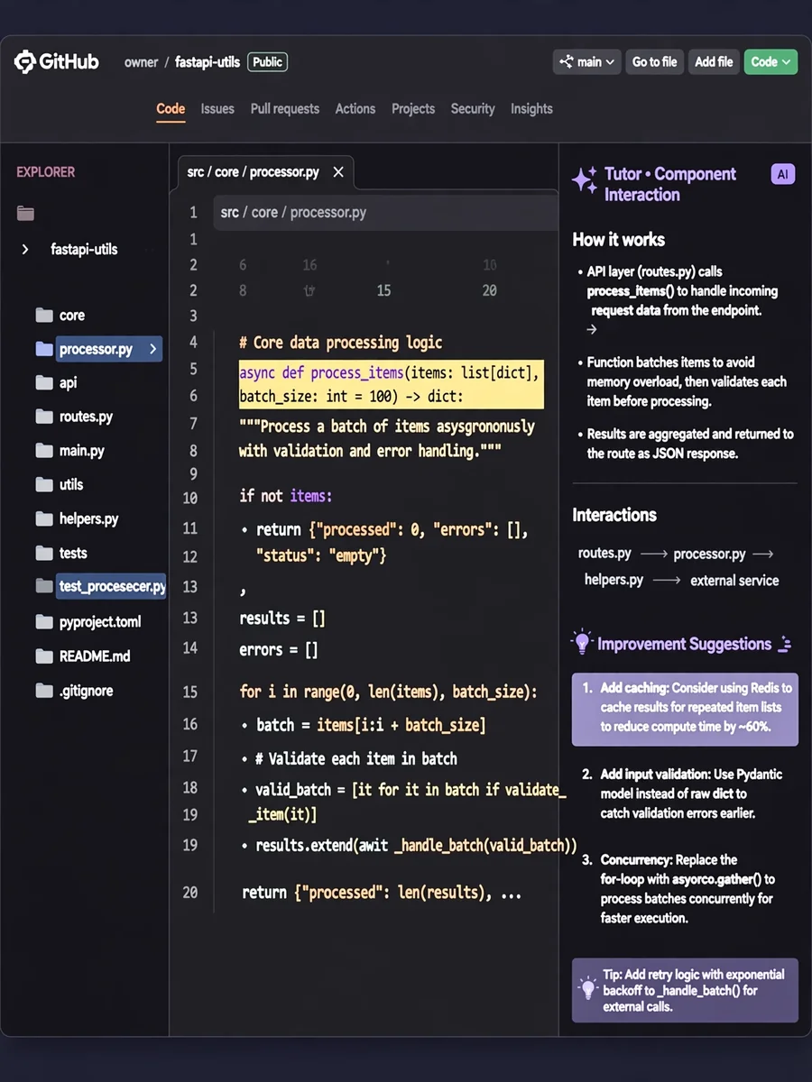
Task: Click 'Add input validation' suggestion text
Action: [691, 793]
